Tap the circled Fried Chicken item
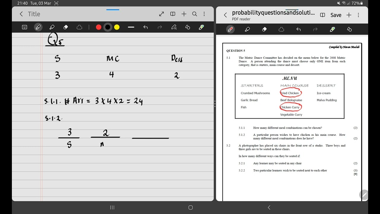The height and width of the screenshot is (214, 380). point(291,93)
